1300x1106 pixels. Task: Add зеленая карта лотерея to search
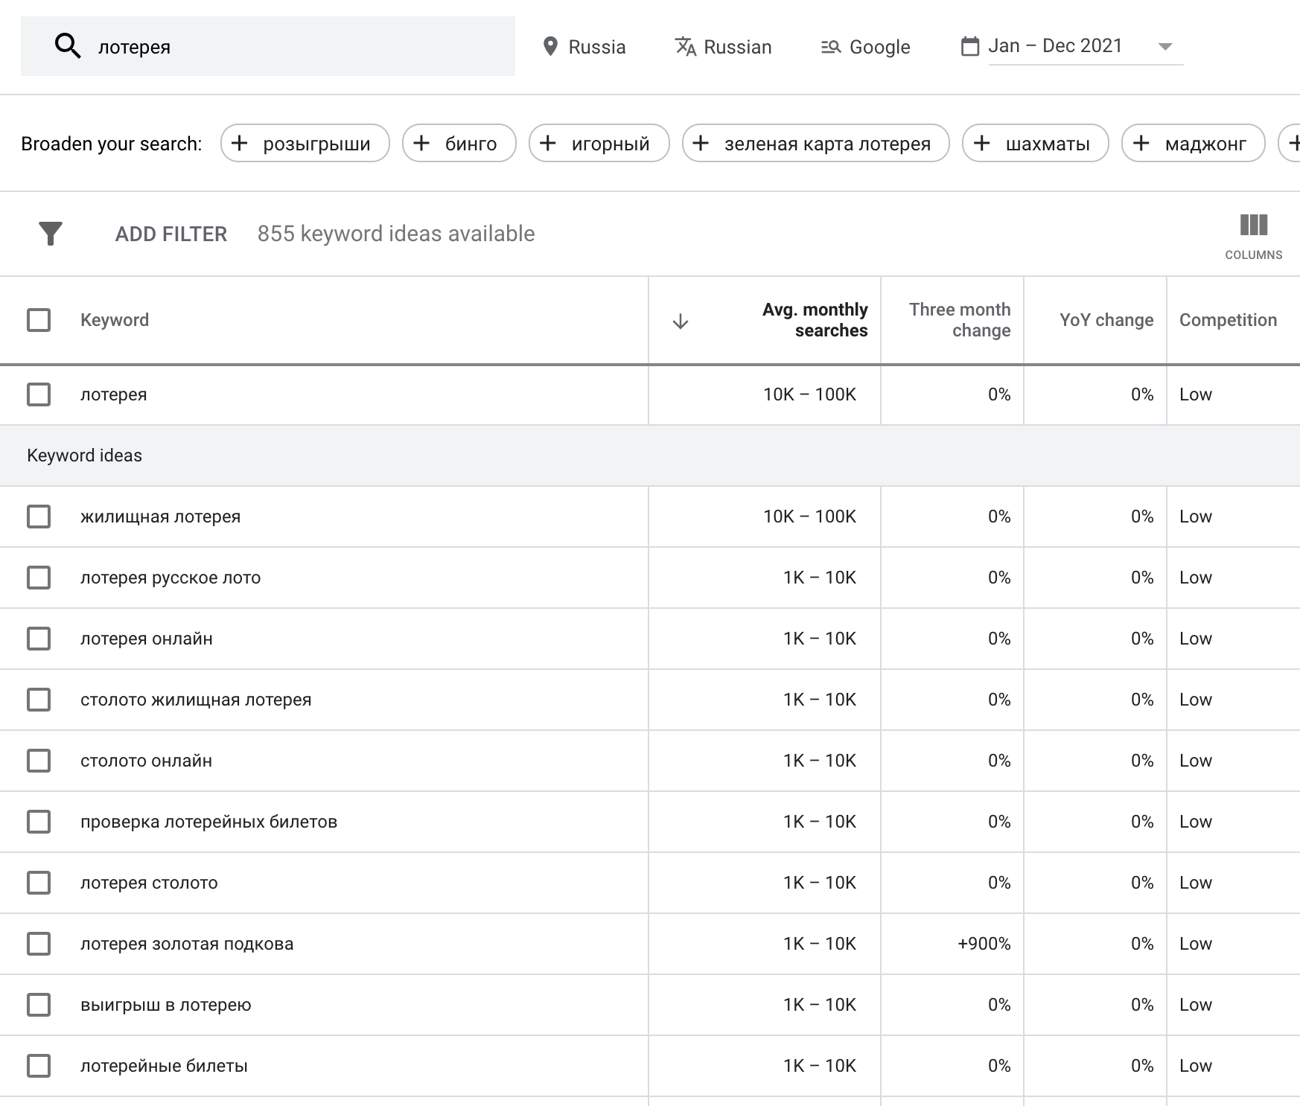tap(816, 143)
